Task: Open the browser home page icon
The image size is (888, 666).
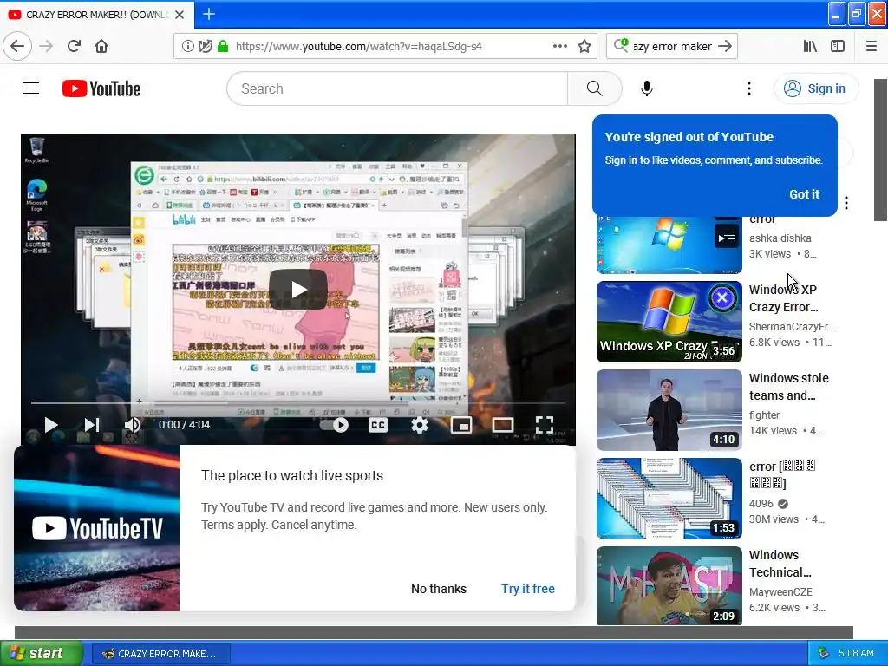Action: (101, 46)
